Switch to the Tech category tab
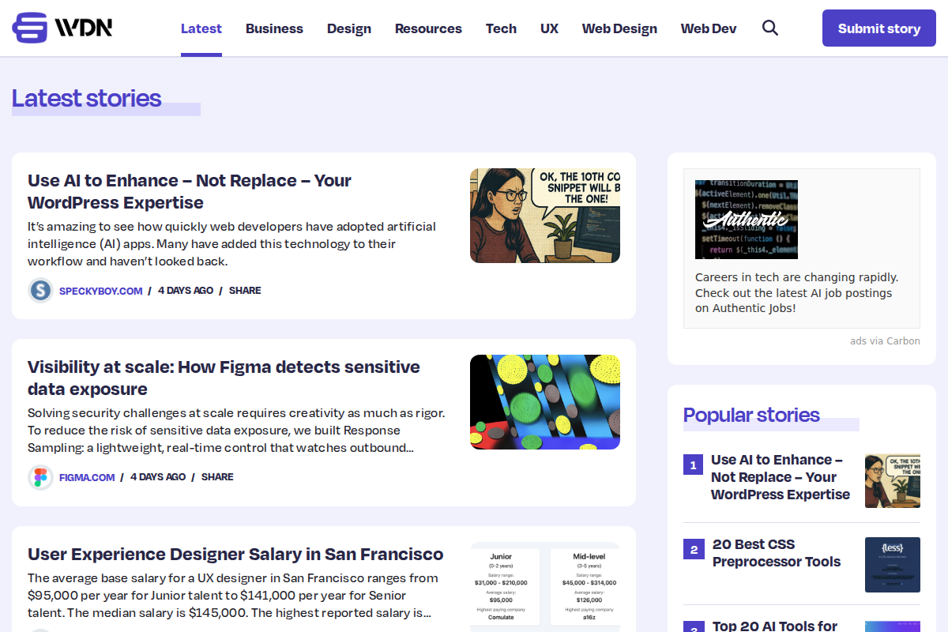Screen dimensions: 948x632 501,28
